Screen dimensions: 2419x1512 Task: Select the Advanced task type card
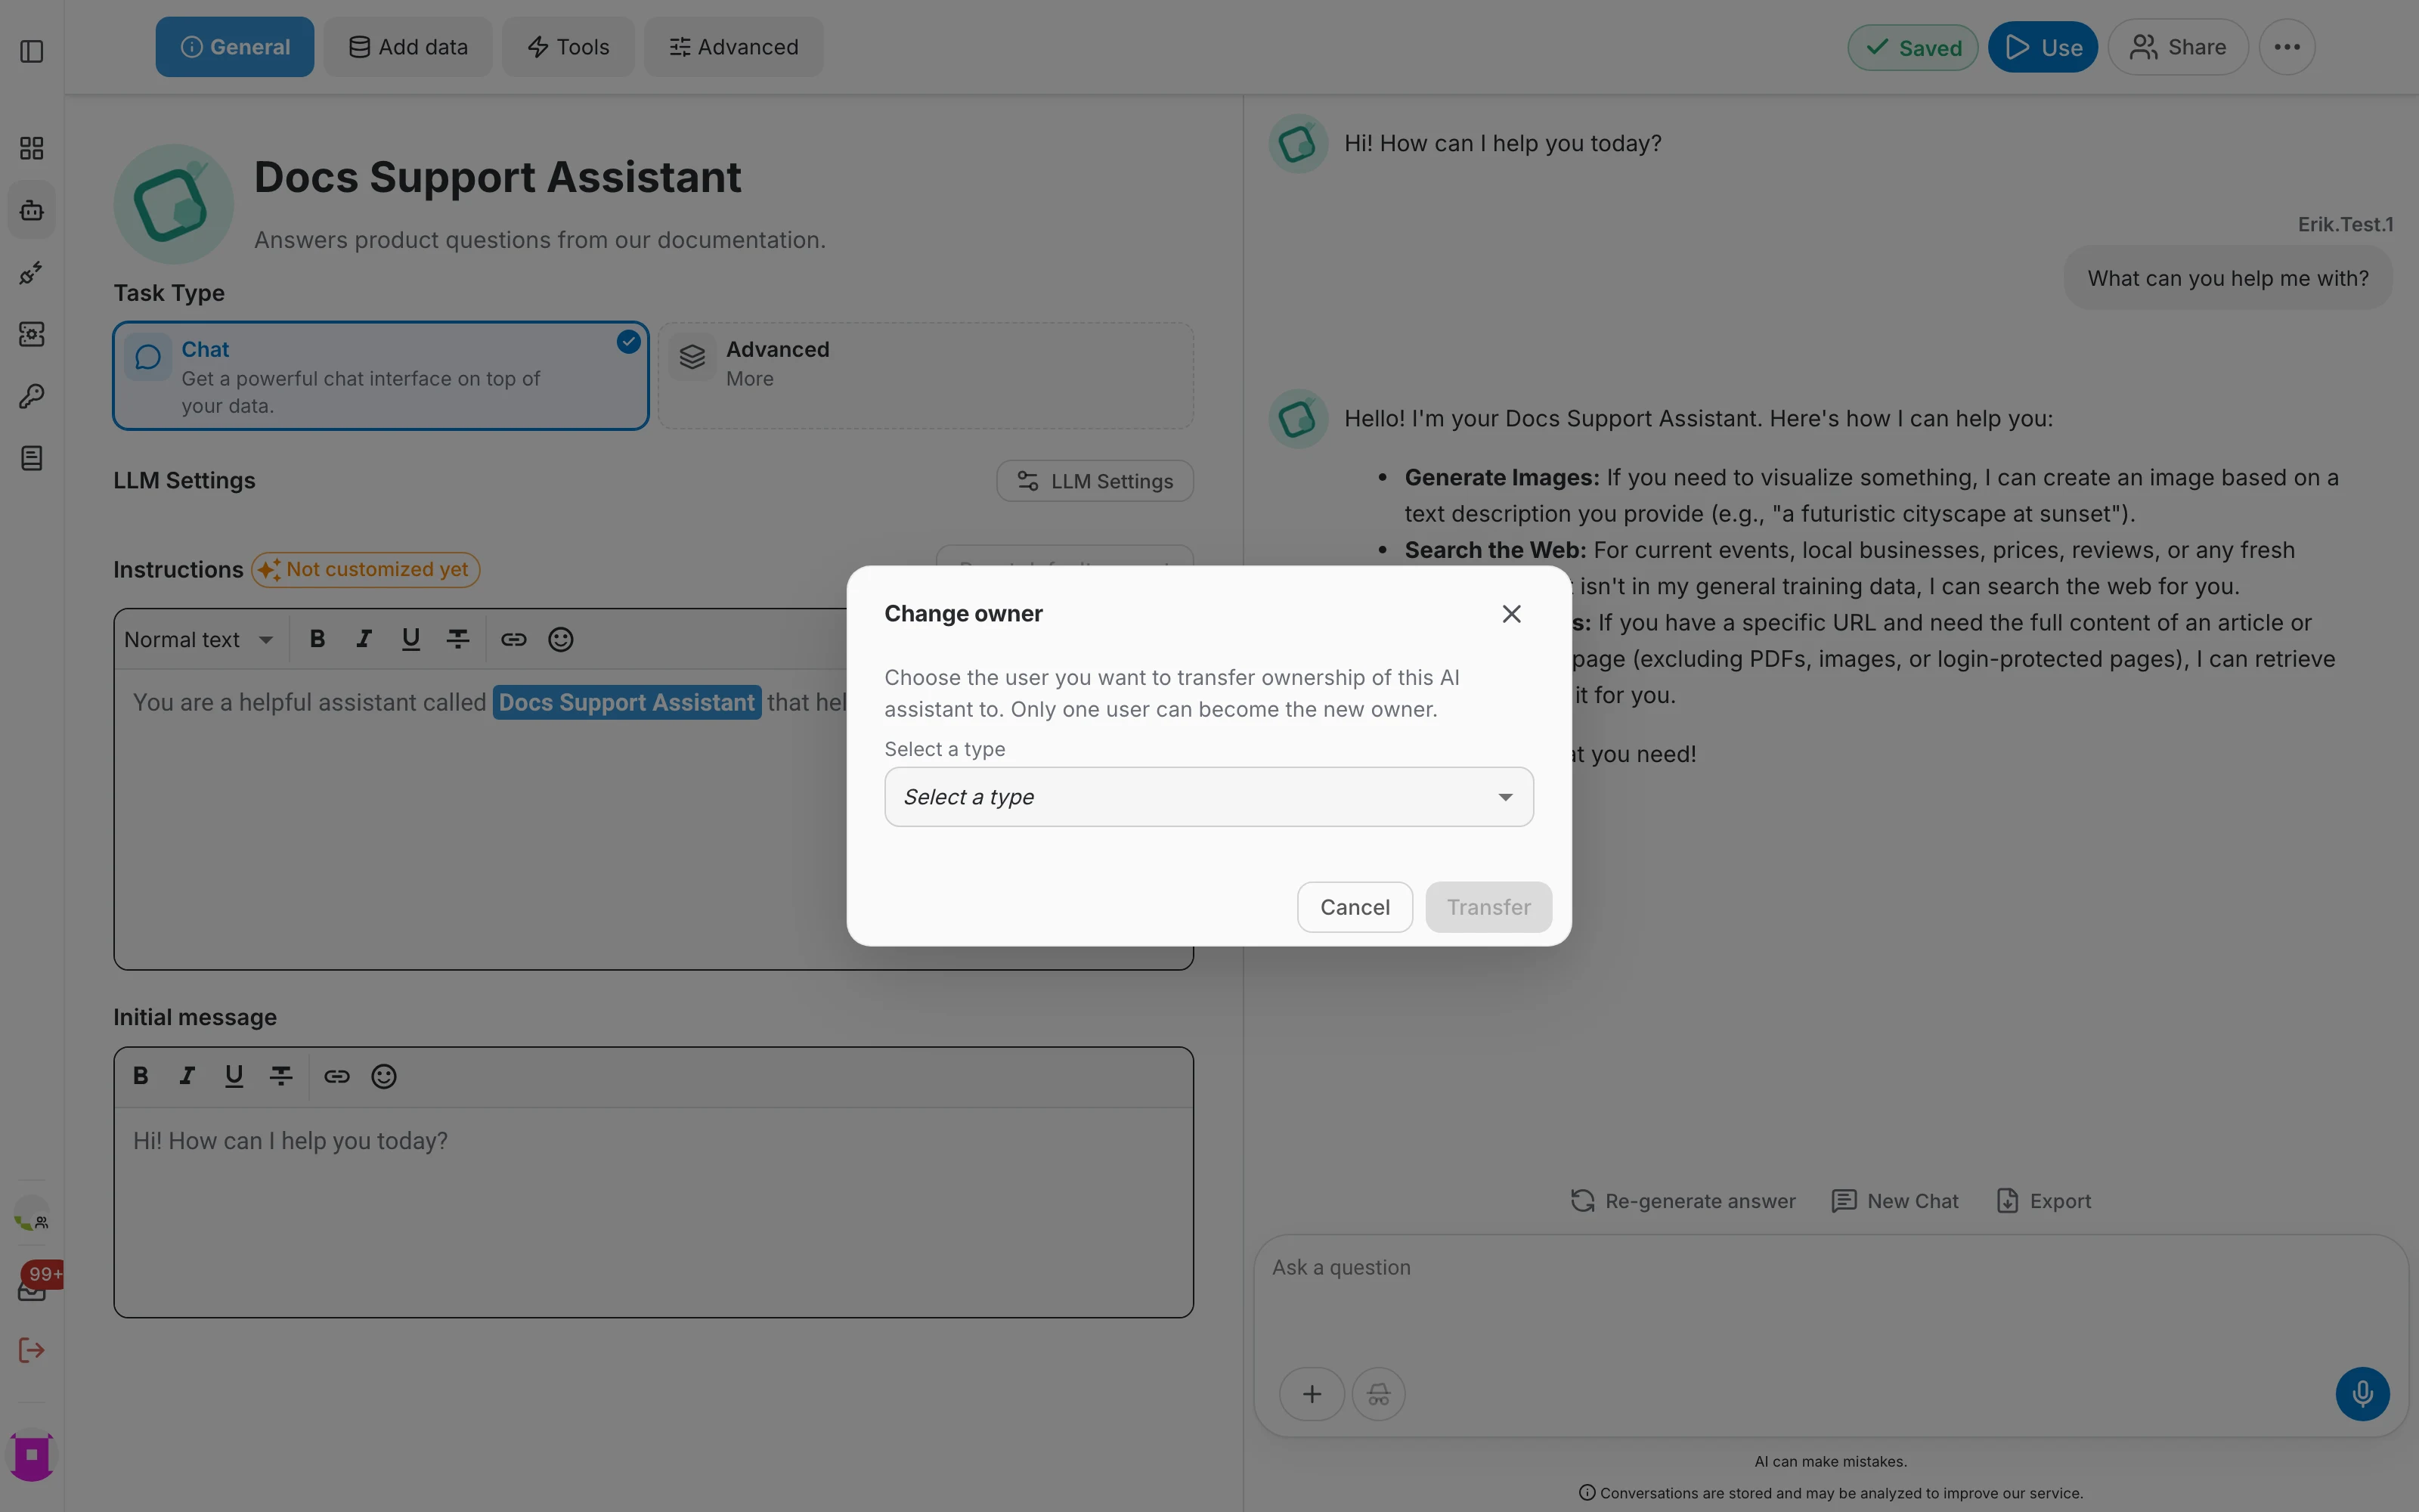point(925,376)
